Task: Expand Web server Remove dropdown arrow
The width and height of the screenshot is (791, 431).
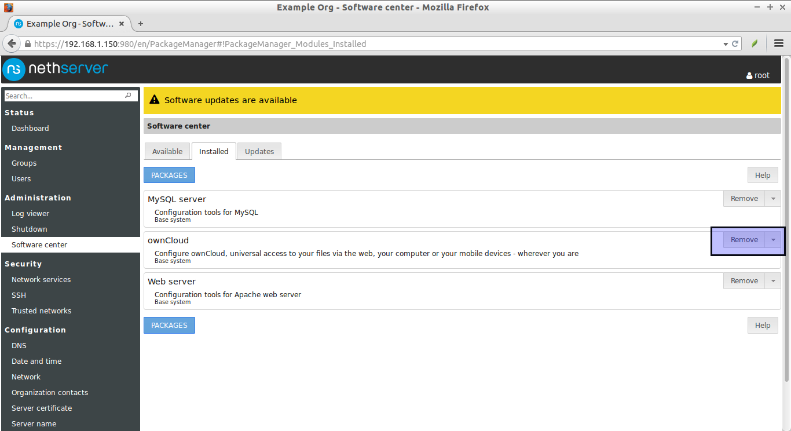Action: [773, 281]
